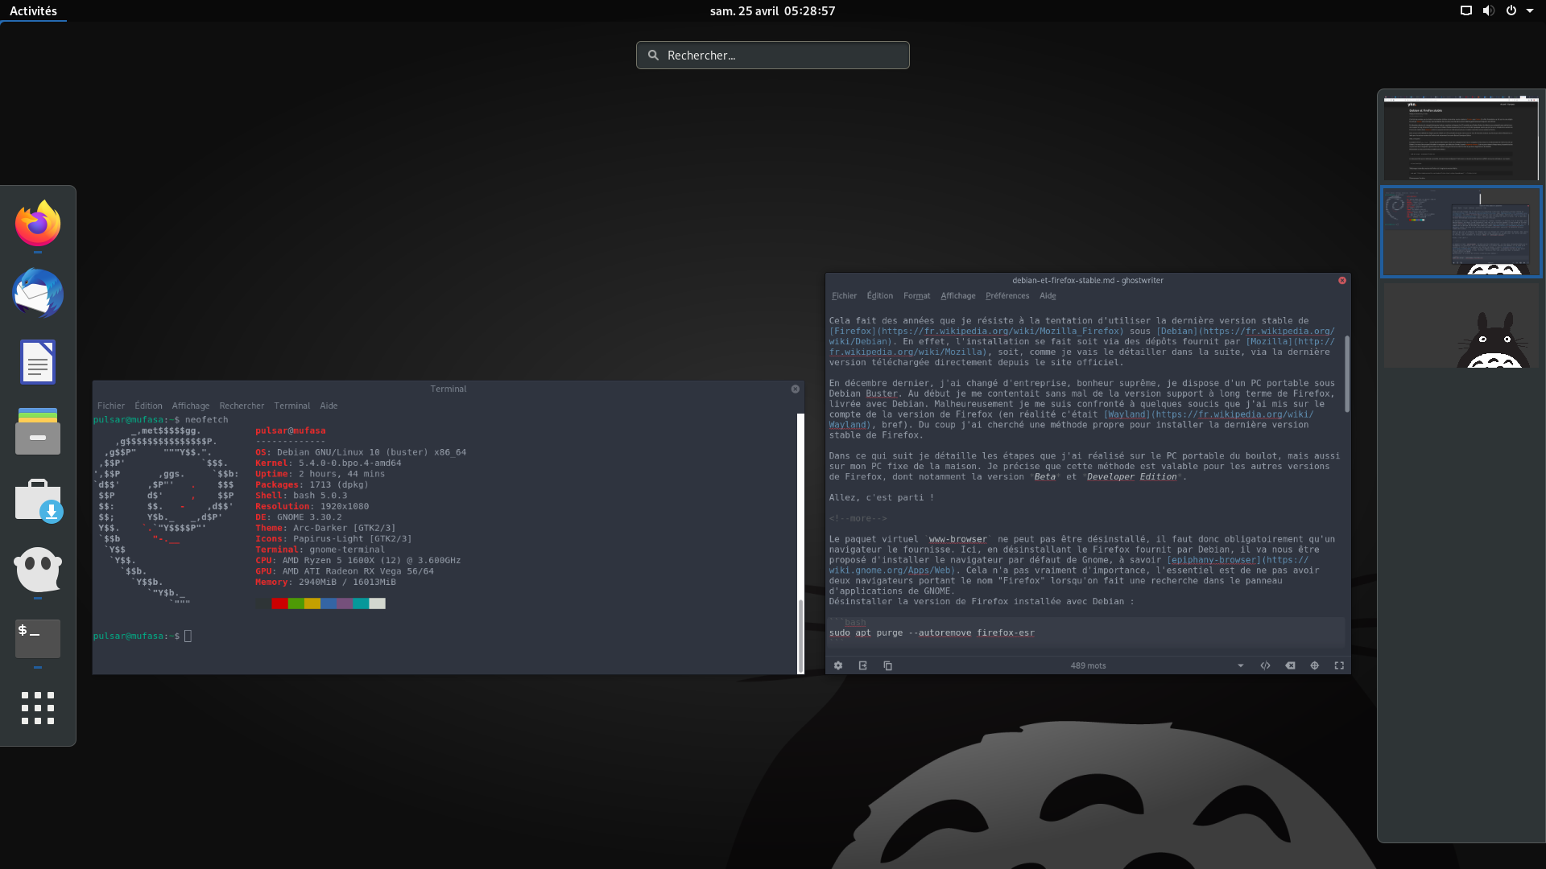Click the Mozilla link in ghostwriter text
1546x869 pixels.
(x=1290, y=341)
